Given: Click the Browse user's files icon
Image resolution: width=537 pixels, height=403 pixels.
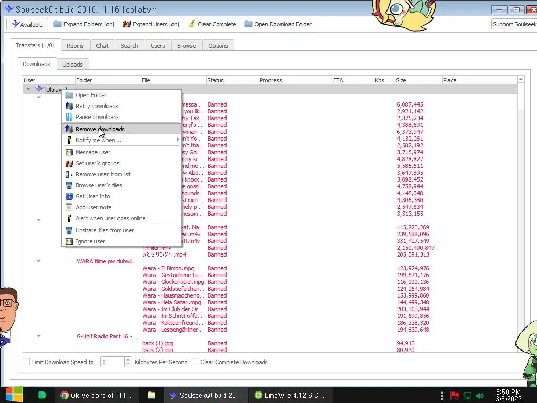Looking at the screenshot, I should (69, 185).
